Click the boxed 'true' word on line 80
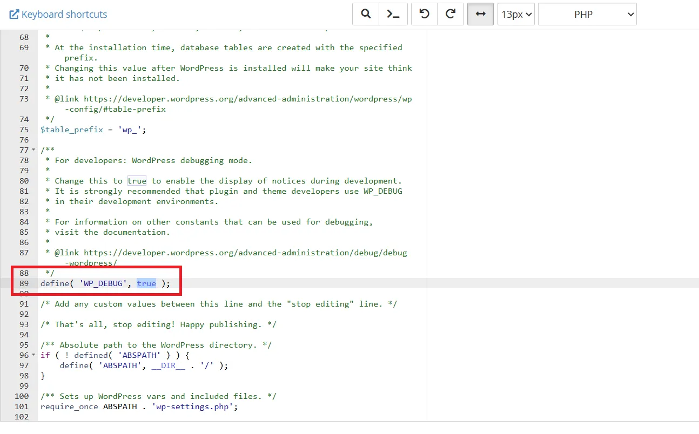The image size is (699, 434). pos(137,181)
